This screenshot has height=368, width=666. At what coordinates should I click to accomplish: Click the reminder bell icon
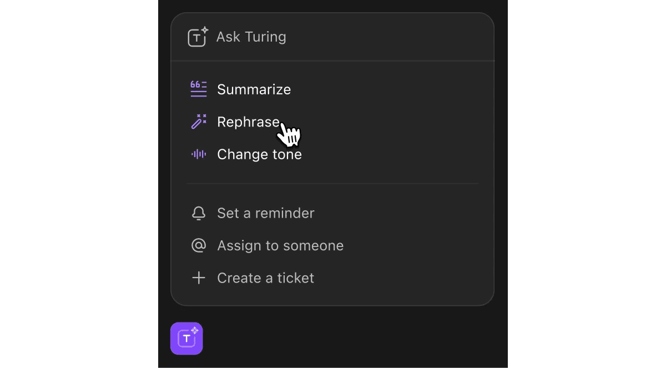tap(199, 213)
